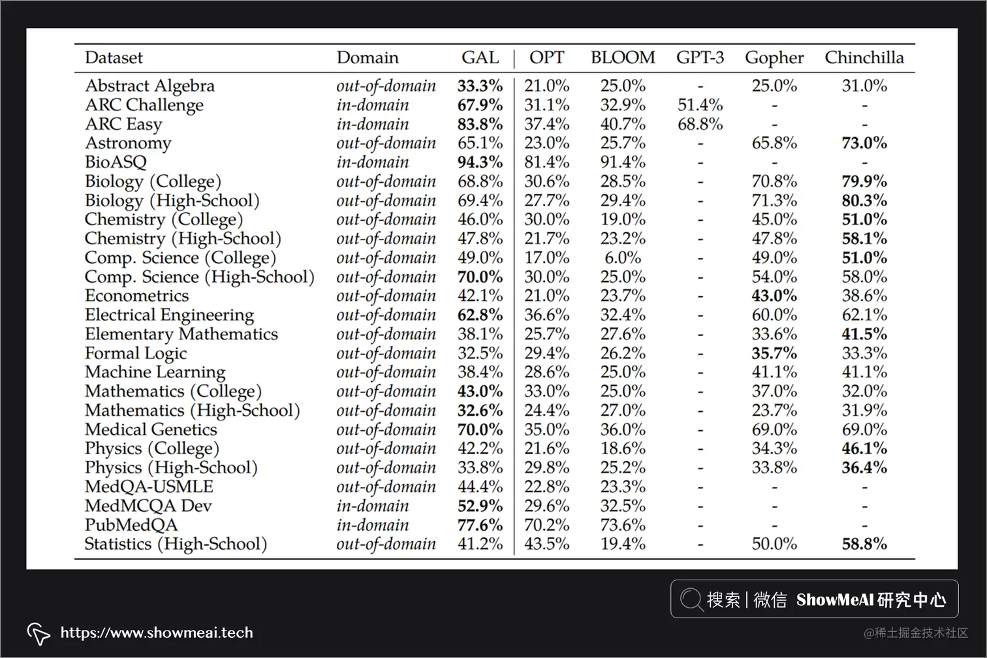The image size is (987, 658).
Task: Select the Chemistry (College) row label
Action: (x=164, y=219)
